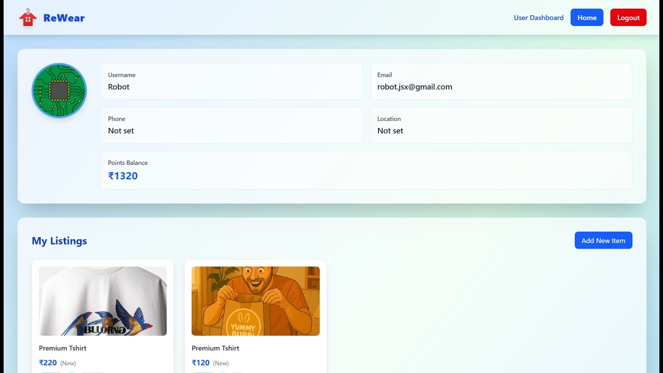This screenshot has width=663, height=373.
Task: Click the ₹220 price text
Action: click(48, 363)
